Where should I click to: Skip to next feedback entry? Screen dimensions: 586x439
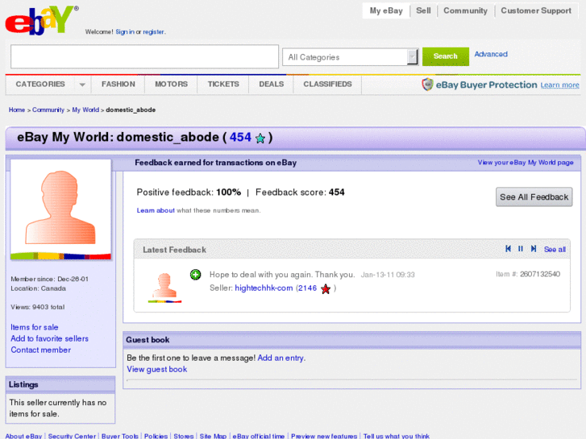[x=534, y=249]
